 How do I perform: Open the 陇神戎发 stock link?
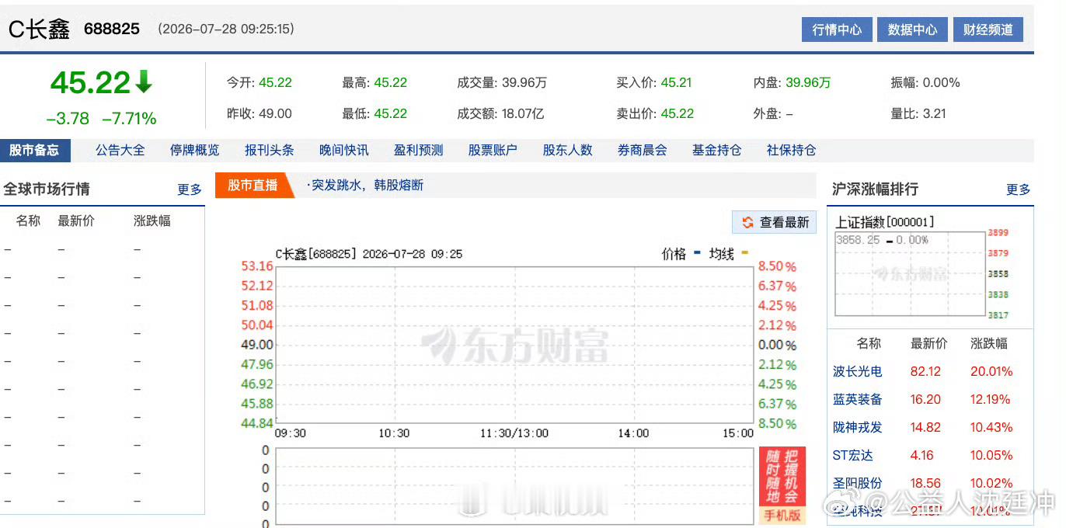click(858, 427)
